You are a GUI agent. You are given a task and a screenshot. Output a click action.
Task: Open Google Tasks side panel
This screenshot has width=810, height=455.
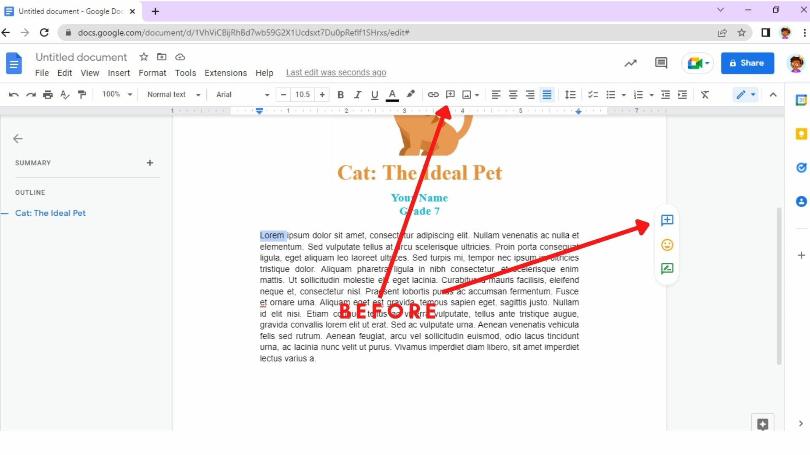(x=801, y=168)
